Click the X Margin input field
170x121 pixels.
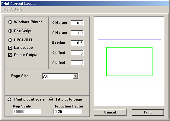(77, 23)
